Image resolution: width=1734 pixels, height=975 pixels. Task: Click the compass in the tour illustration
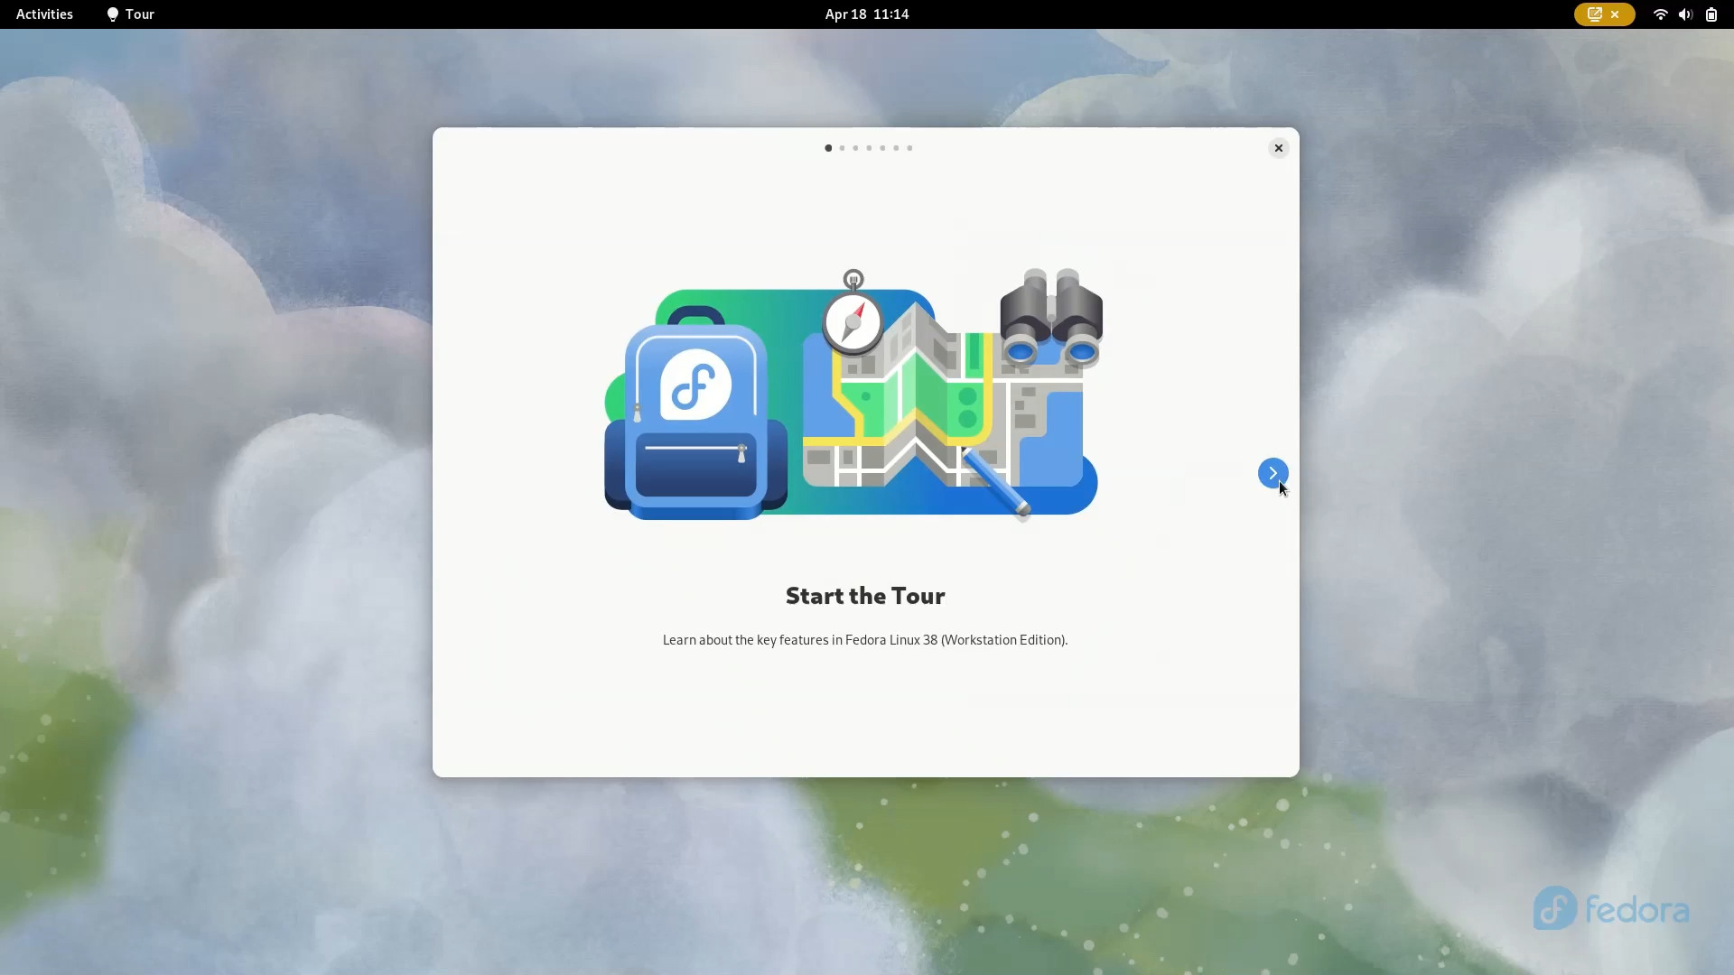point(853,322)
